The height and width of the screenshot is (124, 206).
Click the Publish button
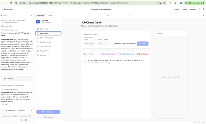coord(193,9)
